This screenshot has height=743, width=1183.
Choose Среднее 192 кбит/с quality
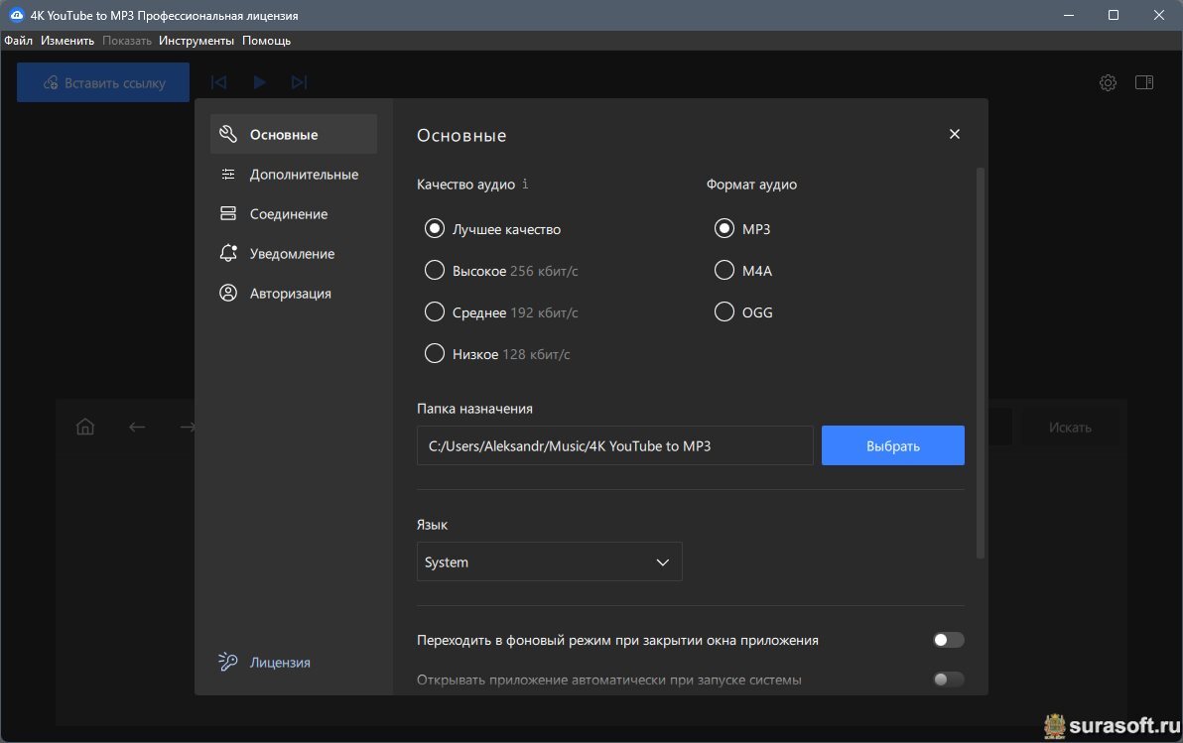click(501, 311)
